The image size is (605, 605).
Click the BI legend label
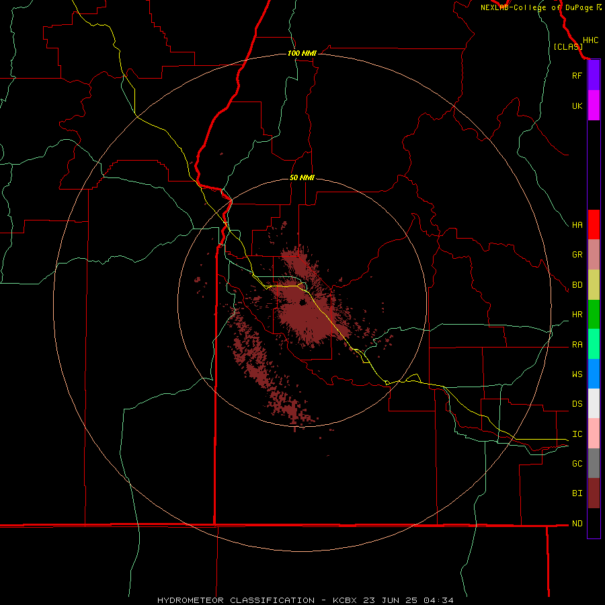pyautogui.click(x=577, y=493)
